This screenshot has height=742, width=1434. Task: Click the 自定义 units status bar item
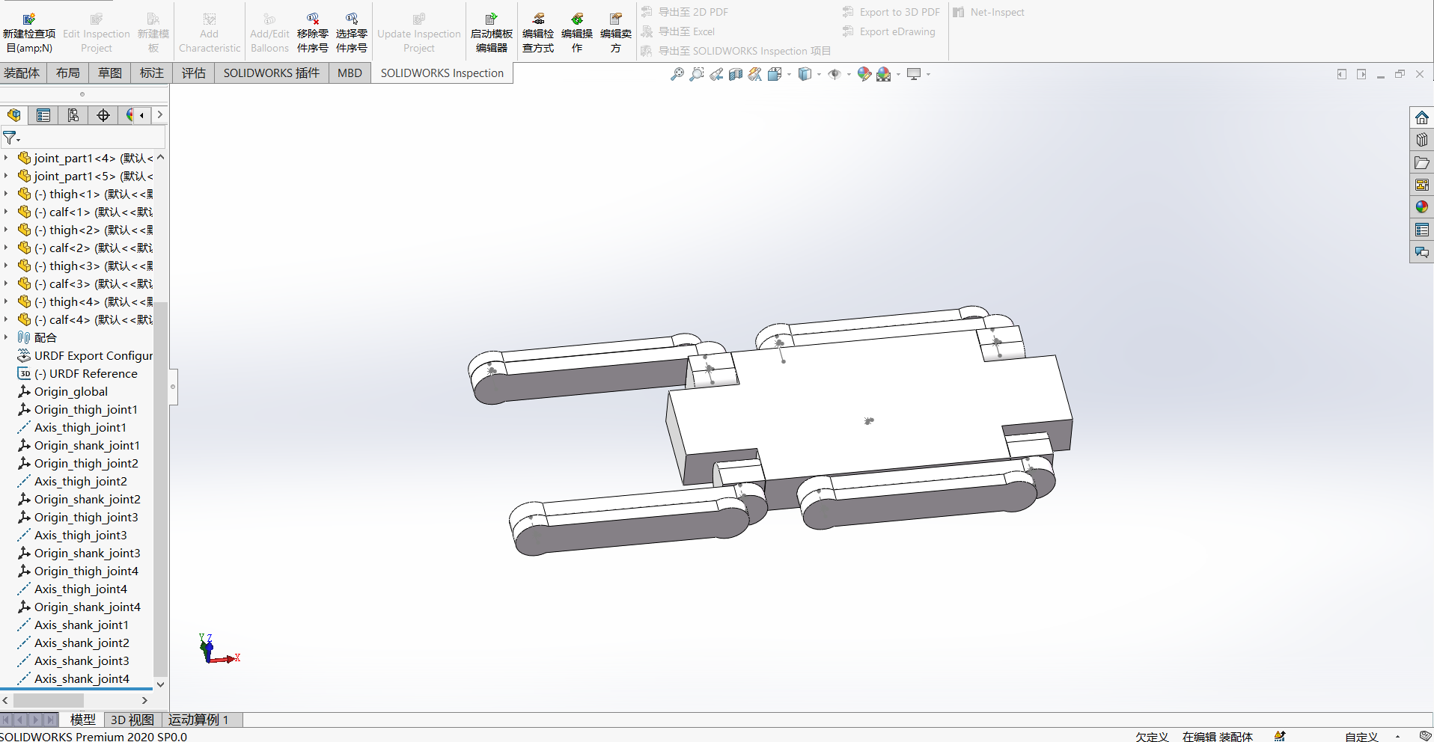pyautogui.click(x=1361, y=736)
